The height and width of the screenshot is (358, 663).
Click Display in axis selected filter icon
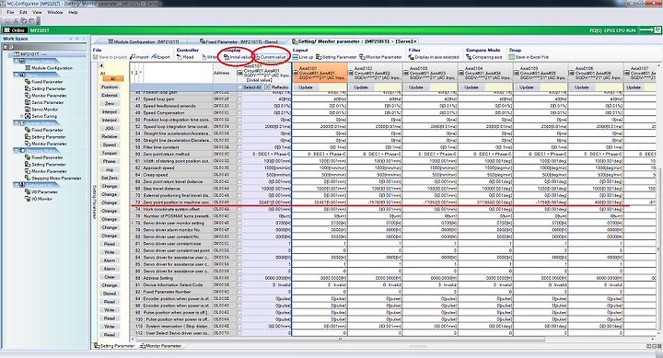pos(412,57)
